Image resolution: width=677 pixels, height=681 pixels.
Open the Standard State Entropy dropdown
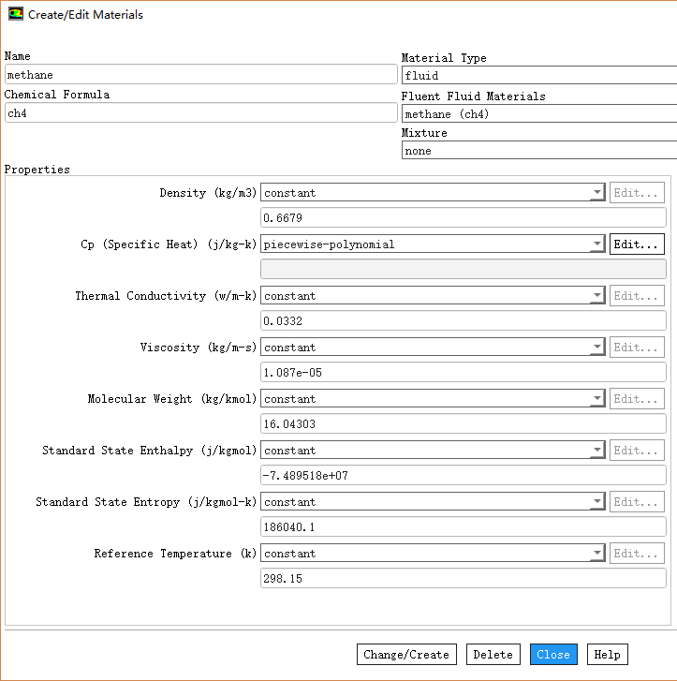tap(433, 502)
